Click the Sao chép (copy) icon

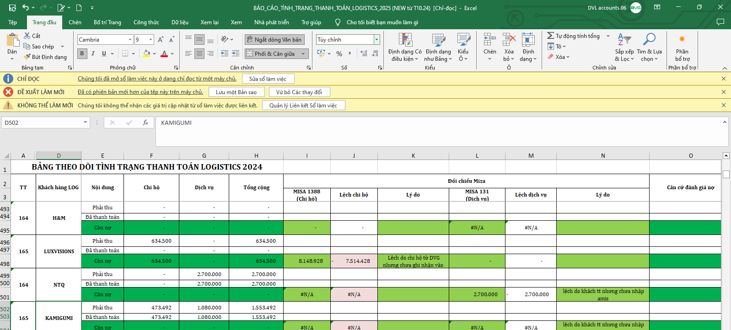pos(27,46)
